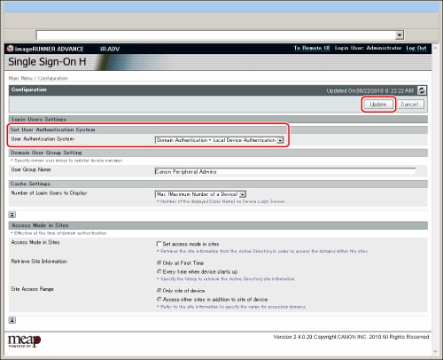
Task: Click the Cancel button
Action: 409,105
